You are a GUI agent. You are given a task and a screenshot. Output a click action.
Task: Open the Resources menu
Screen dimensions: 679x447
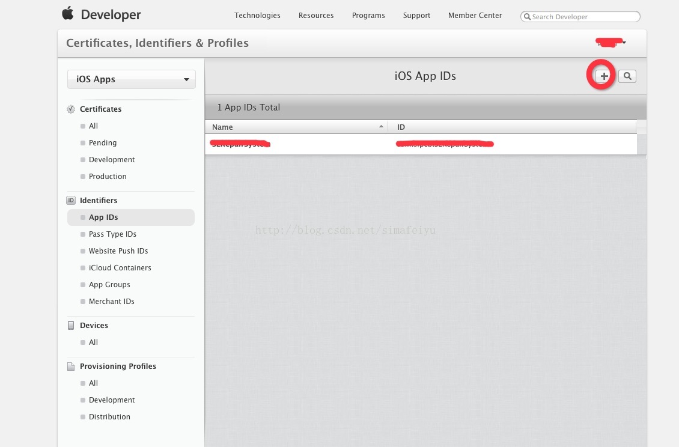click(x=316, y=15)
